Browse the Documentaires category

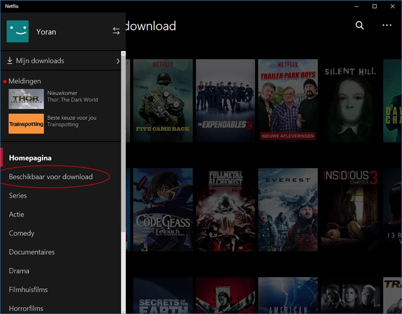tap(32, 252)
